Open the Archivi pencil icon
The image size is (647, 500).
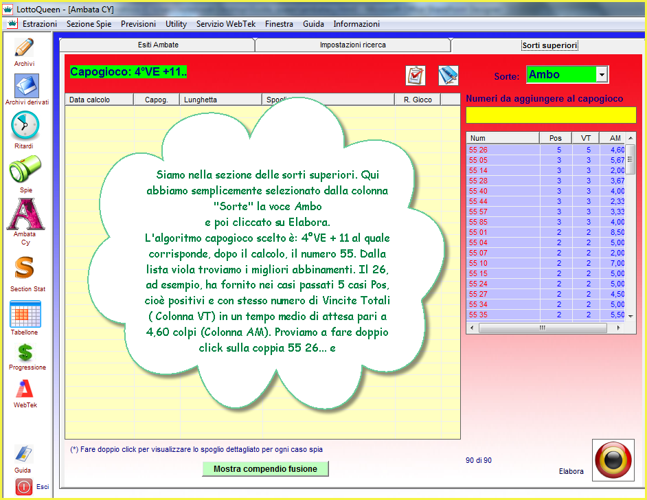[x=24, y=47]
